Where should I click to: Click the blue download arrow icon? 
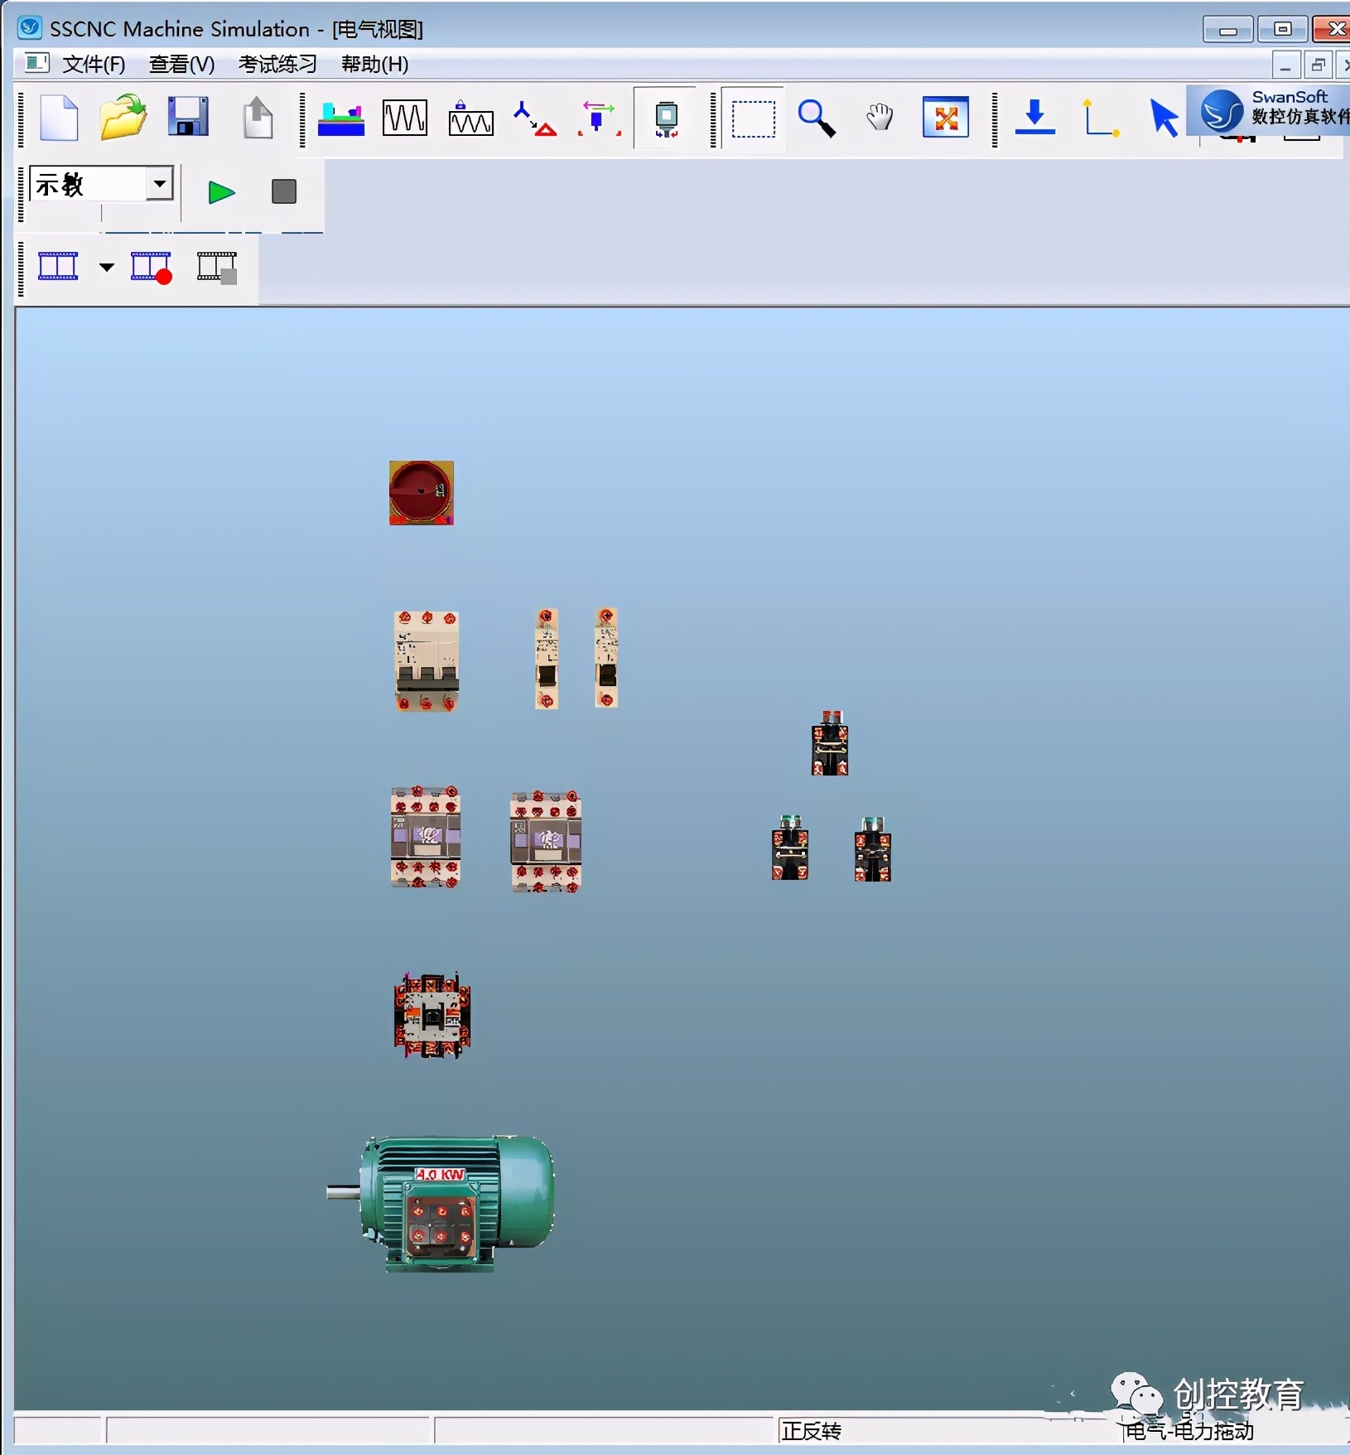tap(1034, 118)
